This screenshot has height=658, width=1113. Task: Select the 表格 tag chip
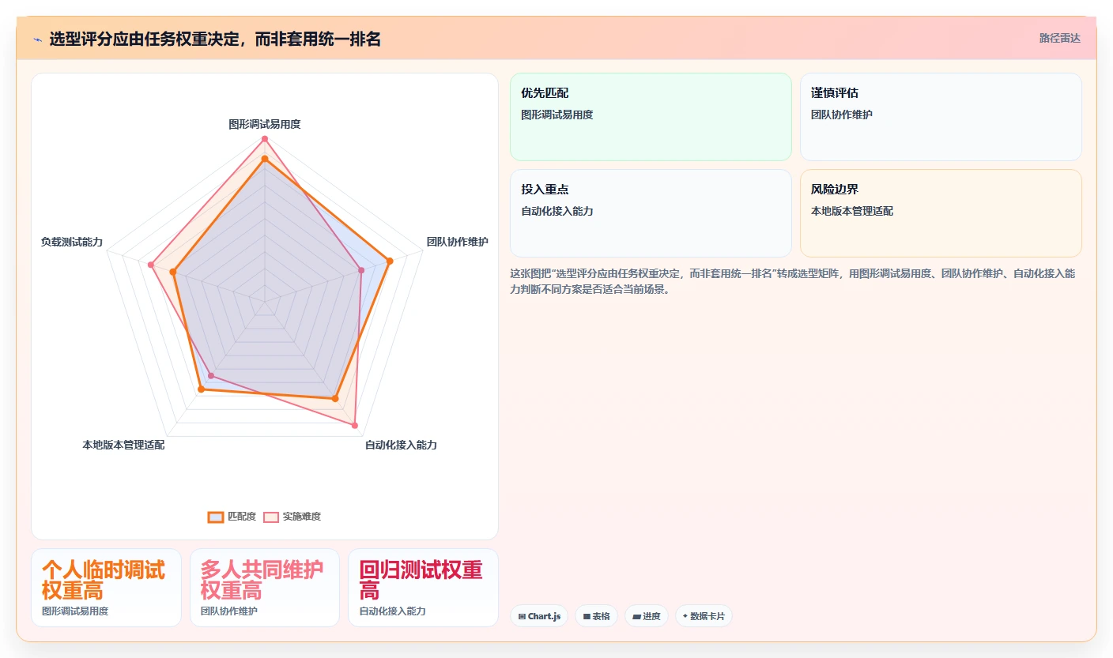(596, 616)
